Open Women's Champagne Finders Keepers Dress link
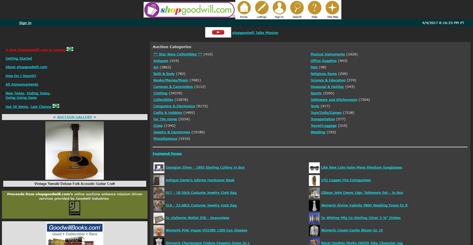The height and width of the screenshot is (245, 473). pos(207,243)
